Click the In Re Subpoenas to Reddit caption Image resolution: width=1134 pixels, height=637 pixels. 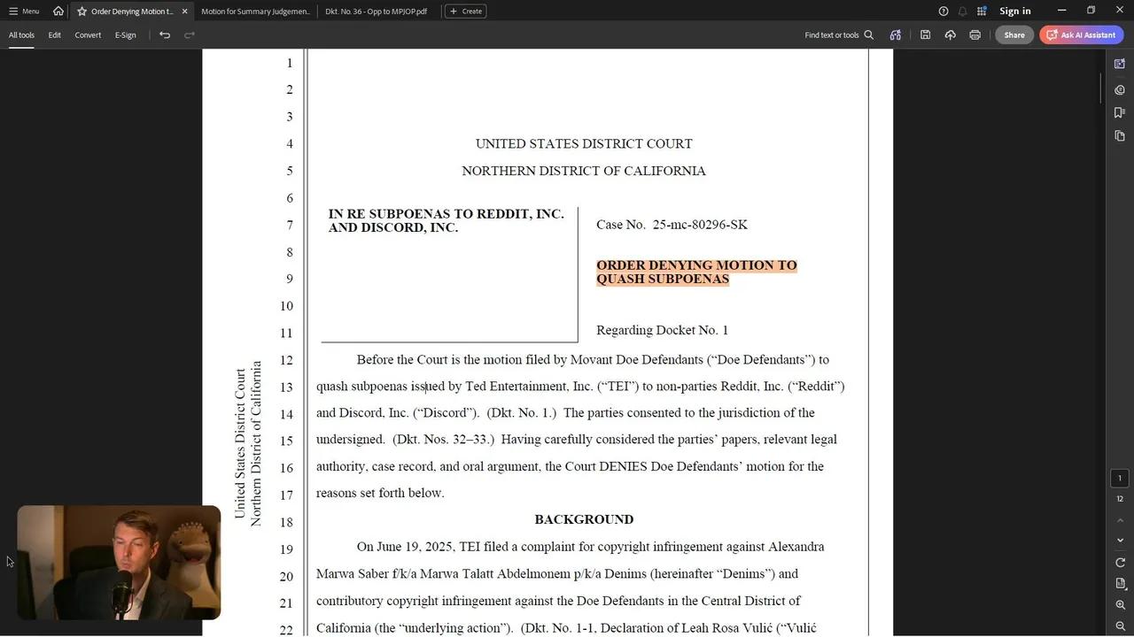point(446,220)
